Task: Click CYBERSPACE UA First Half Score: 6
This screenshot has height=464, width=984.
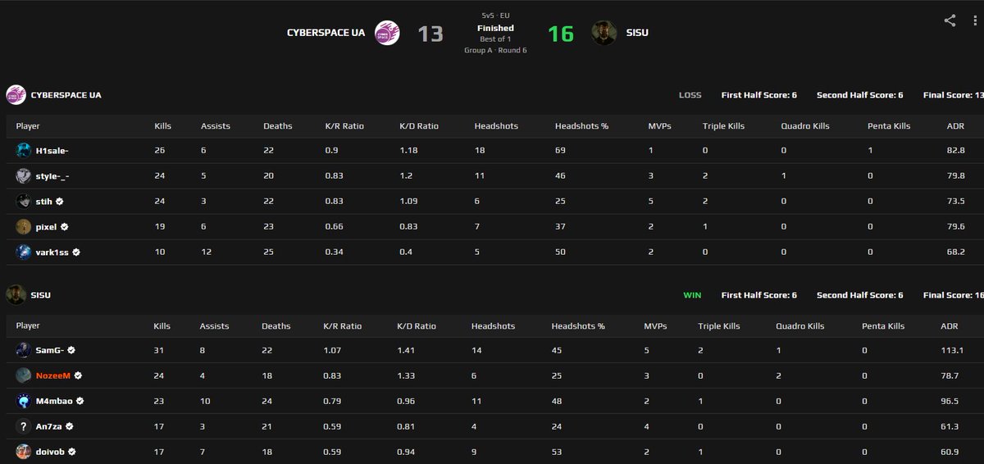Action: (x=759, y=95)
